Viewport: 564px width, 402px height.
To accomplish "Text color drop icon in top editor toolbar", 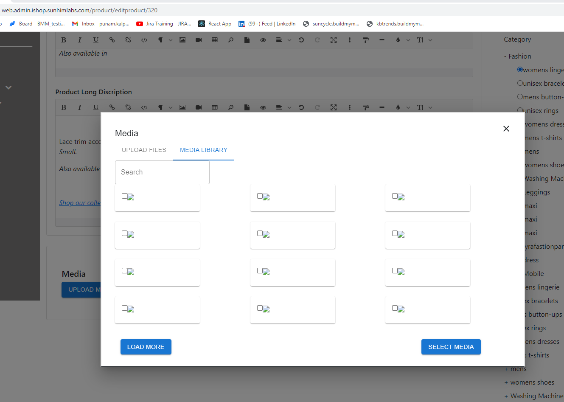I will [x=398, y=40].
